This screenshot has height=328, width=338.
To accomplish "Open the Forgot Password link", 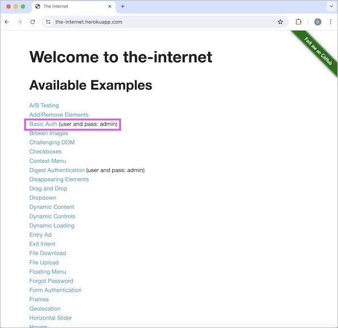I will (51, 281).
